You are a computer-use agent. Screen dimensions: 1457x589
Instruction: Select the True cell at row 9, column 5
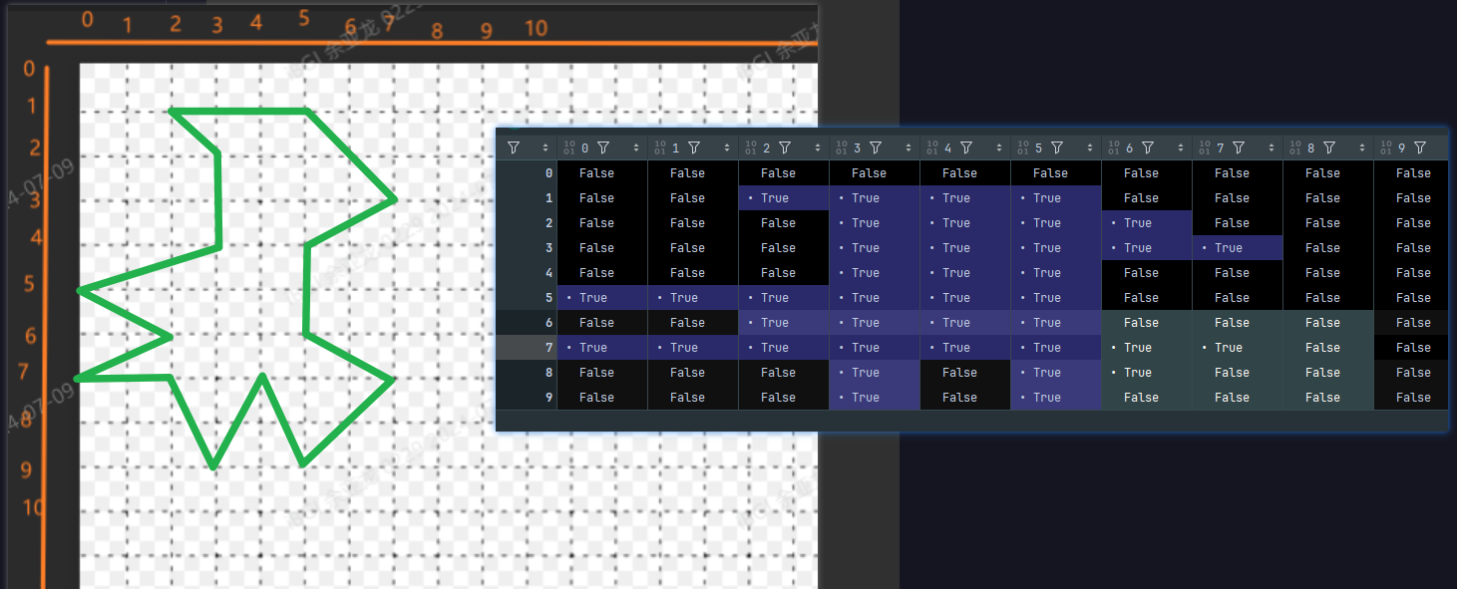1056,398
